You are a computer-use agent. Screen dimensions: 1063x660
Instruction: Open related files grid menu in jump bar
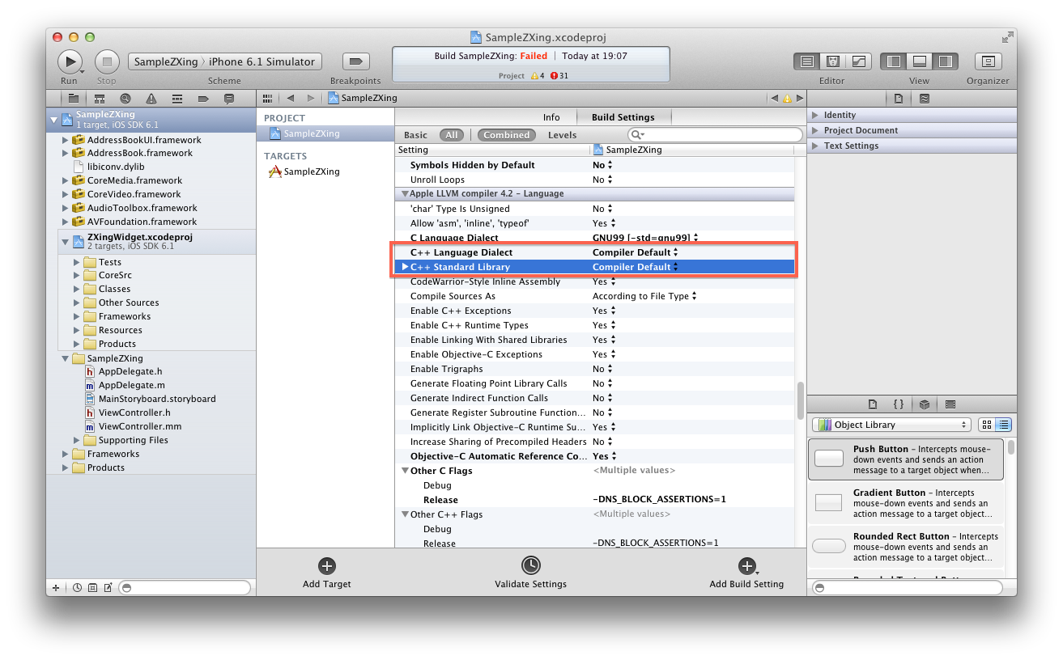(x=268, y=98)
